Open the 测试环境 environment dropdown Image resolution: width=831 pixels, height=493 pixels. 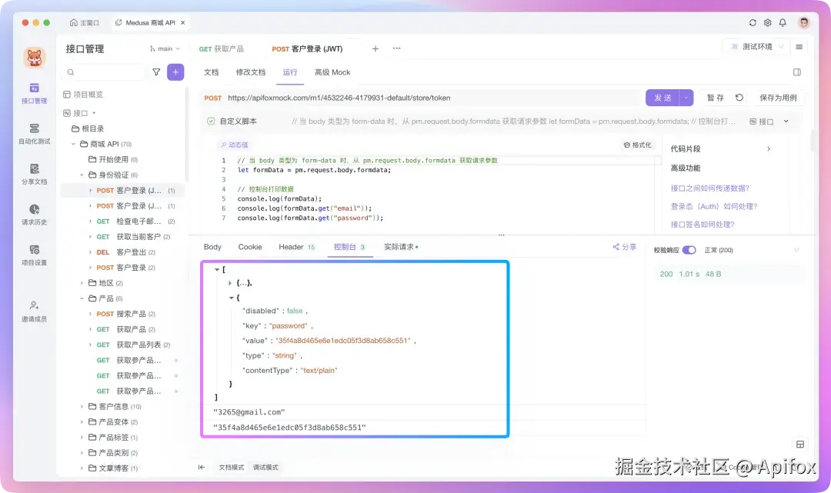pos(757,47)
